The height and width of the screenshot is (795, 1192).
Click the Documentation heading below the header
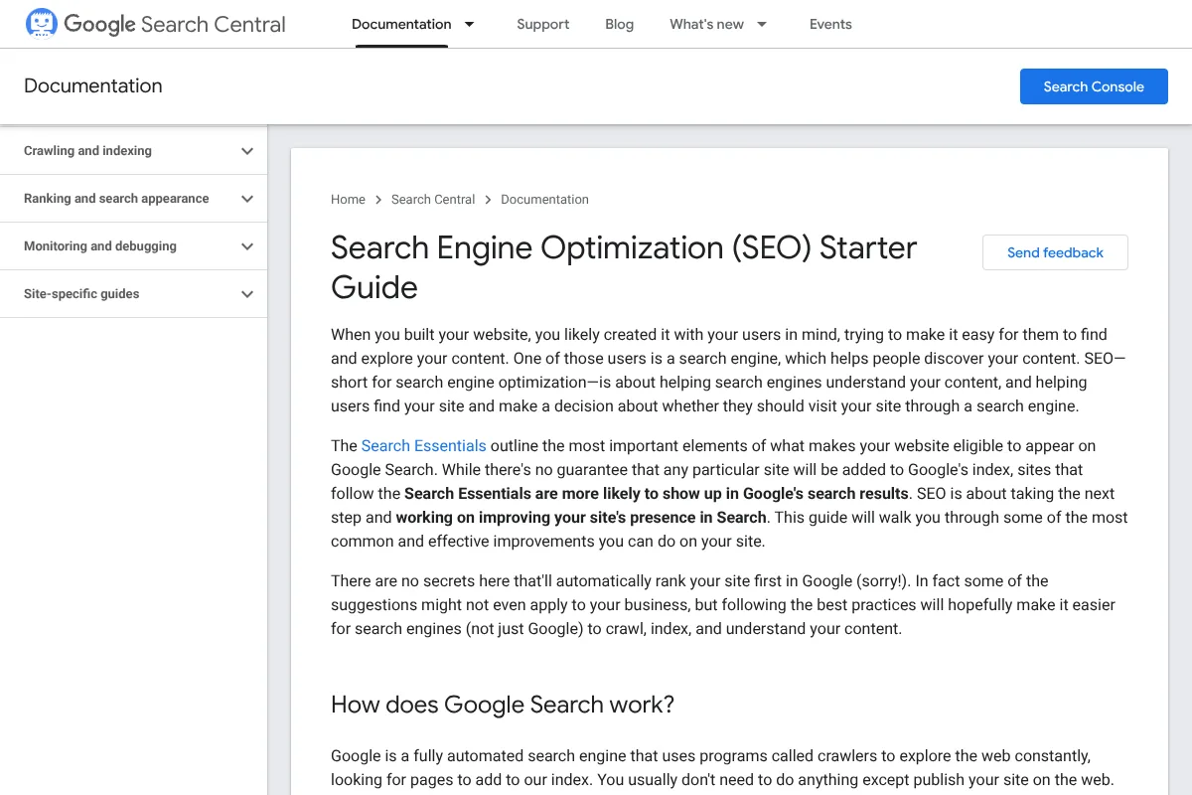[x=93, y=86]
